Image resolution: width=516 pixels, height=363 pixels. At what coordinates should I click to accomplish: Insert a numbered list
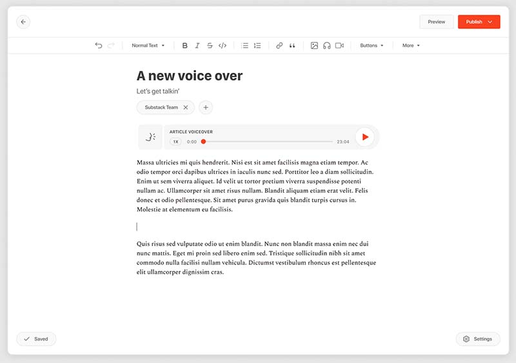point(257,46)
